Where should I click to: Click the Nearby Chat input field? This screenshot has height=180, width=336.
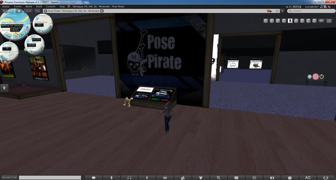(x=50, y=177)
